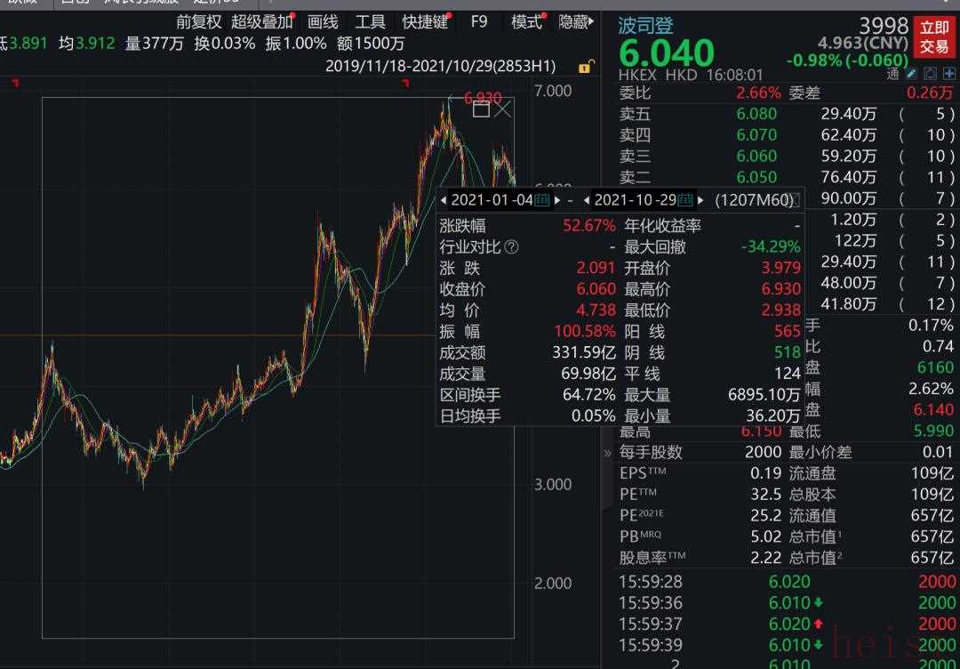Click the 区间换手 value 64.72%
960x669 pixels.
click(589, 395)
